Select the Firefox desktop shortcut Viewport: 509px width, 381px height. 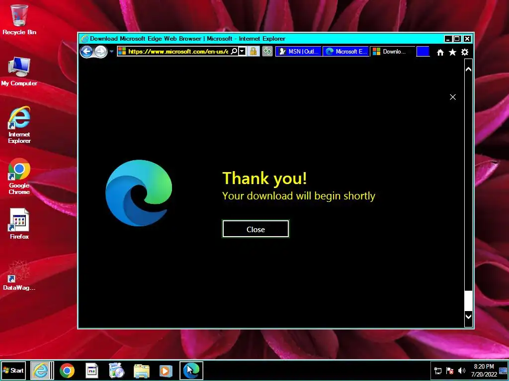pos(19,224)
